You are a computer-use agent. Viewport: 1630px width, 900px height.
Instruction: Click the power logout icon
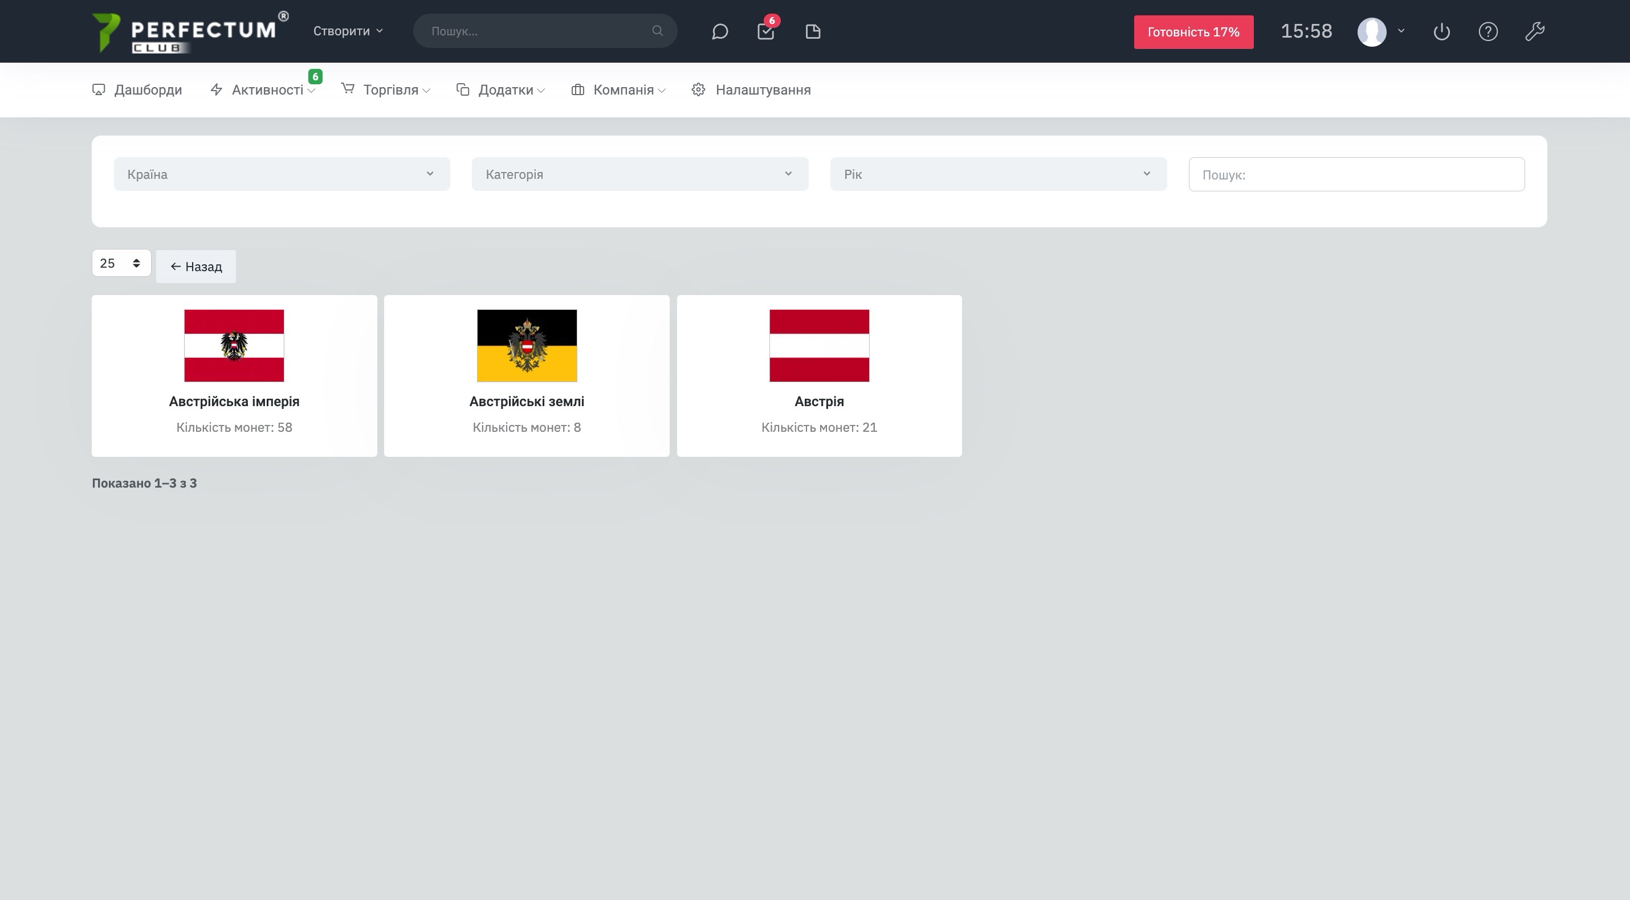click(x=1441, y=32)
